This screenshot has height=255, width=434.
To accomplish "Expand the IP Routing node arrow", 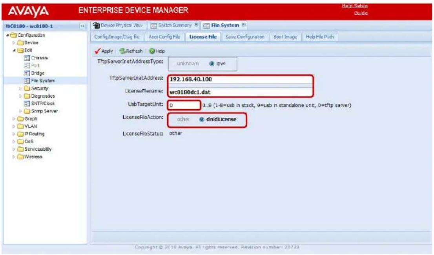I will tap(14, 134).
